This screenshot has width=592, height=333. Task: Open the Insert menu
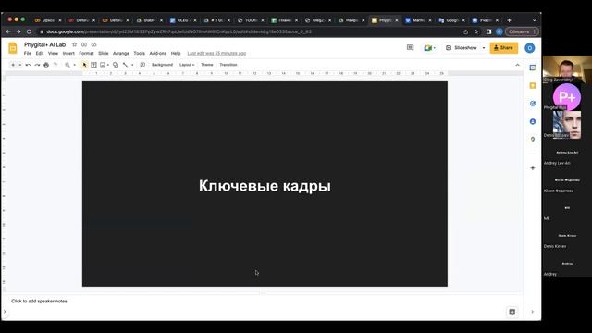pyautogui.click(x=68, y=54)
